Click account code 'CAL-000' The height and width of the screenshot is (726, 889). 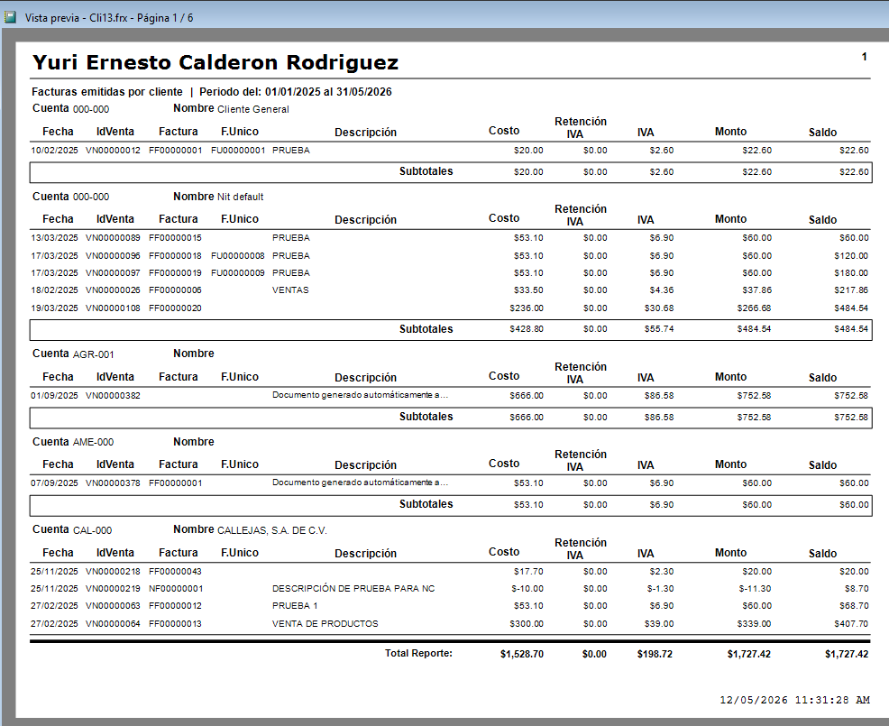click(x=92, y=530)
